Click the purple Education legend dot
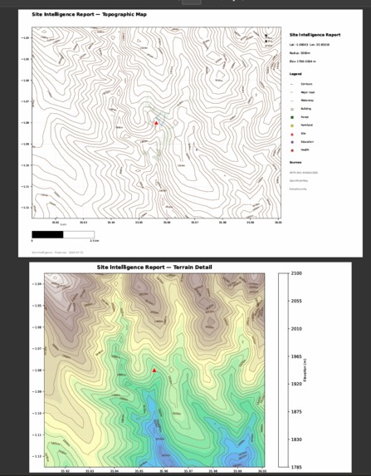 292,142
